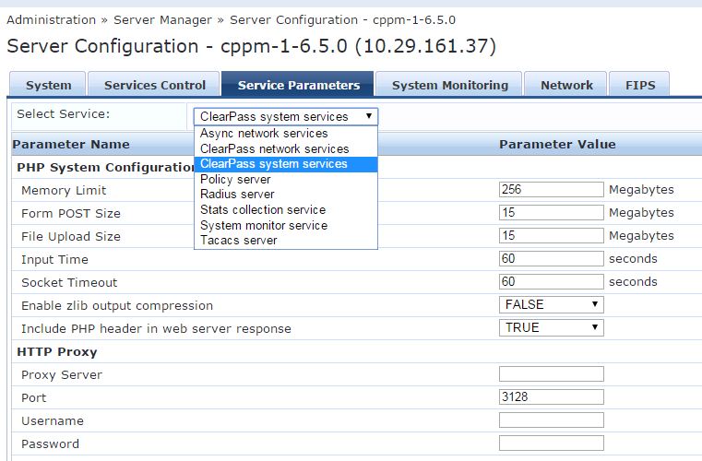This screenshot has height=461, width=702.
Task: Select Tacacs server from list
Action: [x=239, y=240]
